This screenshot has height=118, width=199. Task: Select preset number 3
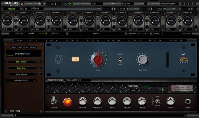pyautogui.click(x=143, y=34)
